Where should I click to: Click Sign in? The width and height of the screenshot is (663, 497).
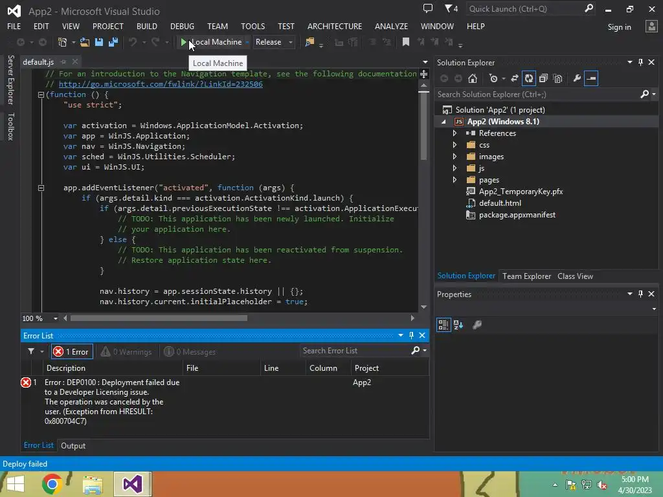[x=619, y=27]
